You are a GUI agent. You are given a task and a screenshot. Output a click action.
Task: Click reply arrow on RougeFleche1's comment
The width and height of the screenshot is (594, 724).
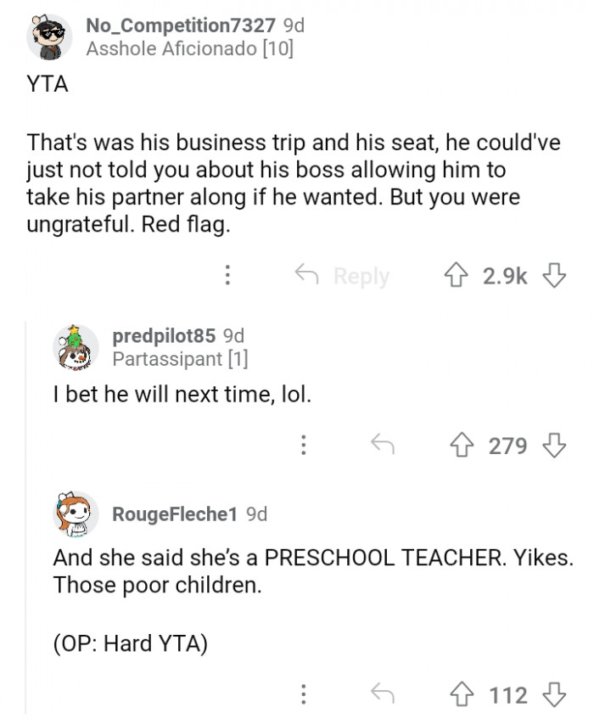pos(383,693)
